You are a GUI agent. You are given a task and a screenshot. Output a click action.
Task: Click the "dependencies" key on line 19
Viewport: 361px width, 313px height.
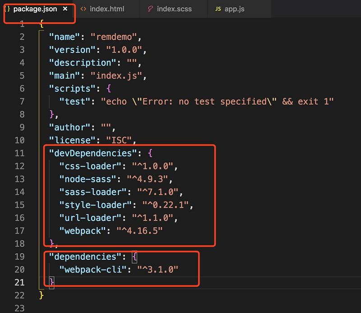pyautogui.click(x=85, y=256)
